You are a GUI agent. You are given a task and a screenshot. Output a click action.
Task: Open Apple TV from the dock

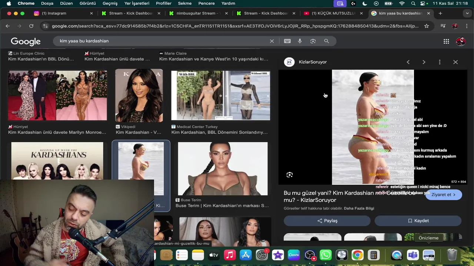pos(214,255)
